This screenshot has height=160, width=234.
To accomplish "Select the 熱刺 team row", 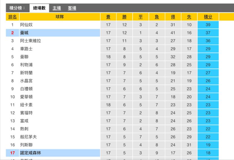I will click(x=24, y=129).
